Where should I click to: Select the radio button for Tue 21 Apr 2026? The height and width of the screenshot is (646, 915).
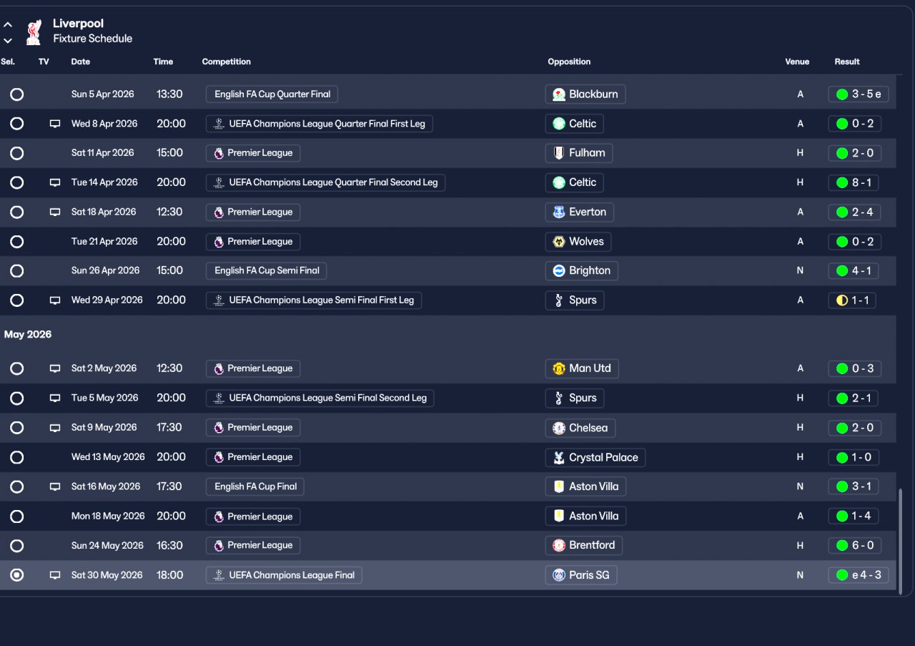17,242
